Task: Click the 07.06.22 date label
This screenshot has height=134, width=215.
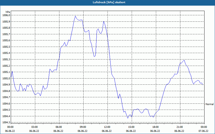Action: pos(203,131)
